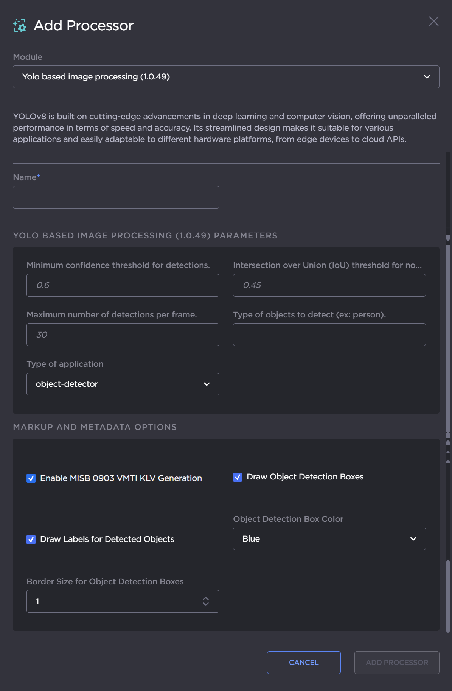This screenshot has height=691, width=452.
Task: Close the Add Processor dialog
Action: (x=433, y=21)
